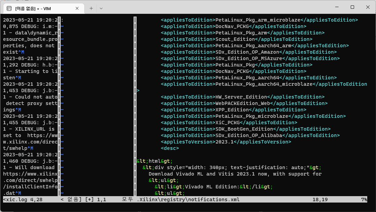This screenshot has width=376, height=212.
Task: Click the XiC_PCKG line
Action: click(x=229, y=123)
